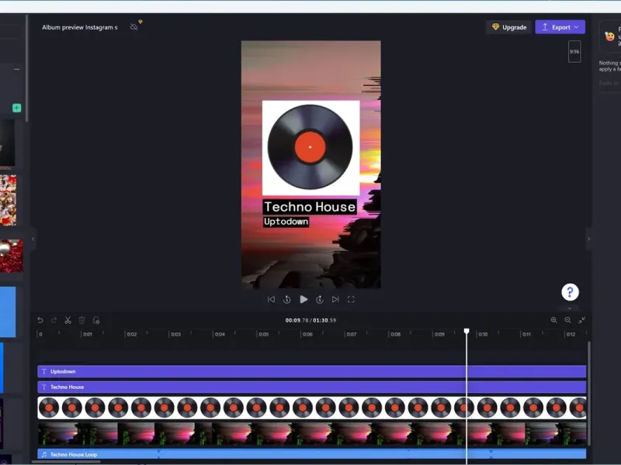
Task: Click the fit-to-screen timeline icon
Action: click(x=582, y=320)
